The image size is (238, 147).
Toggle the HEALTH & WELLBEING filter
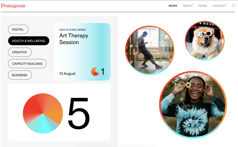tap(29, 41)
